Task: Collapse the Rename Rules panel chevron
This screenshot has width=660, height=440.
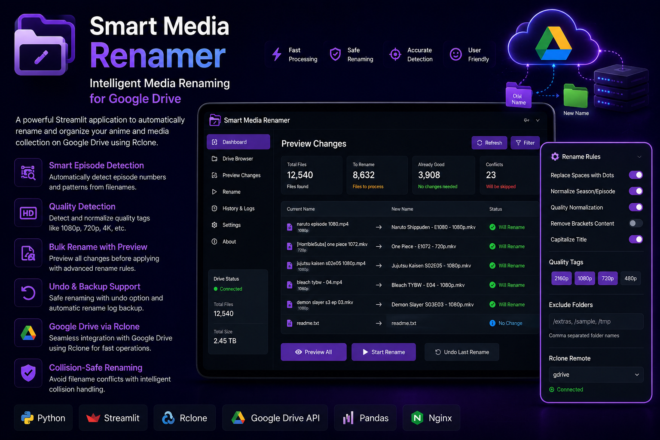Action: coord(639,157)
